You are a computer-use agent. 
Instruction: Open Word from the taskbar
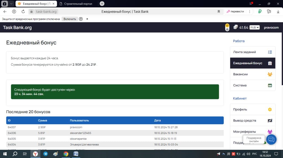76,154
